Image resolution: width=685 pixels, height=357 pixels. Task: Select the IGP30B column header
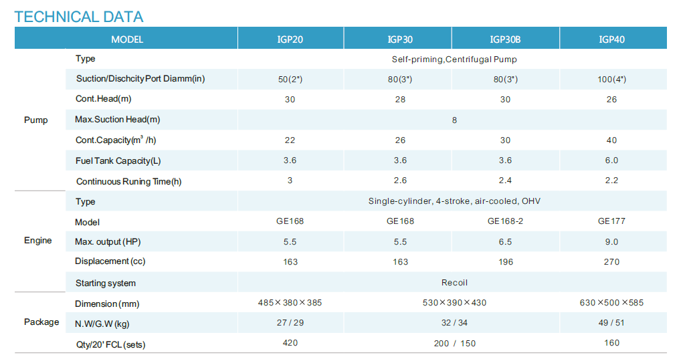(505, 39)
